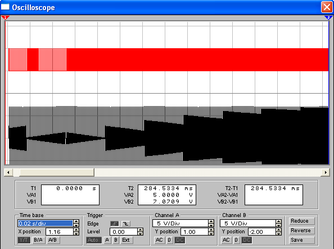Click the X position 1.16 field
Viewport: 334px width, 249px height.
60,232
